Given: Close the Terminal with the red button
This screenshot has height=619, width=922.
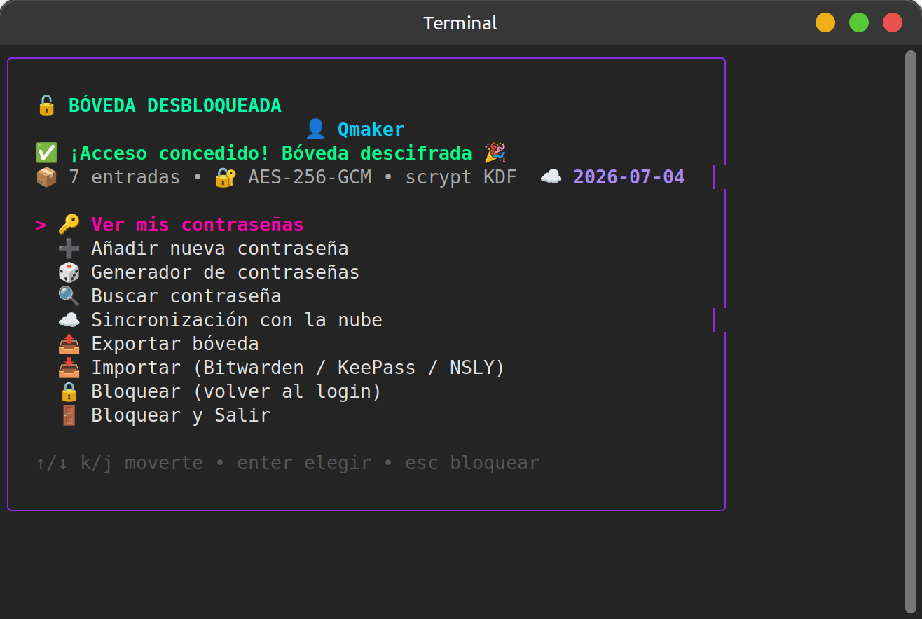Looking at the screenshot, I should pos(893,22).
